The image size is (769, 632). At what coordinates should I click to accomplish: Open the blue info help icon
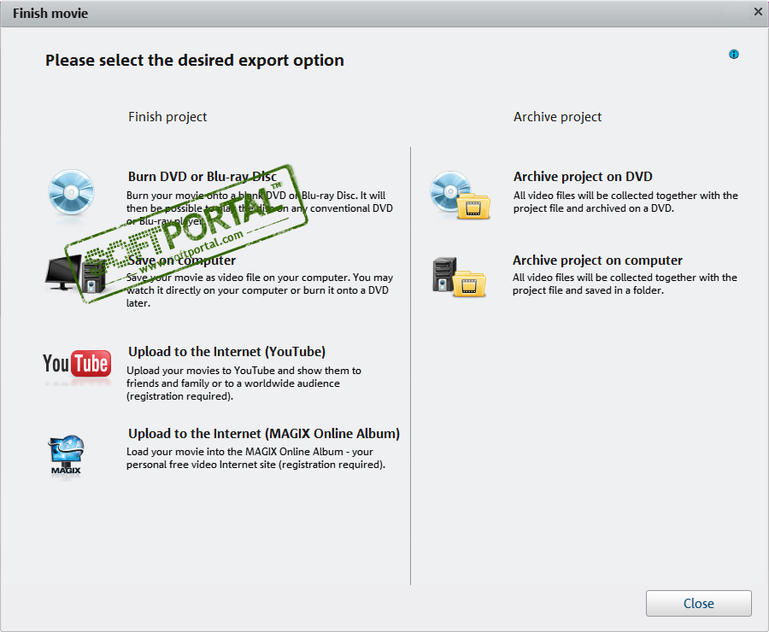point(734,54)
